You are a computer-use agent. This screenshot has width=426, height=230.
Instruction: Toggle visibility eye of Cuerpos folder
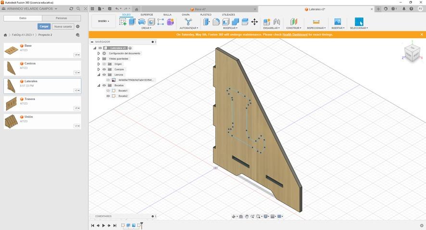tap(104, 69)
